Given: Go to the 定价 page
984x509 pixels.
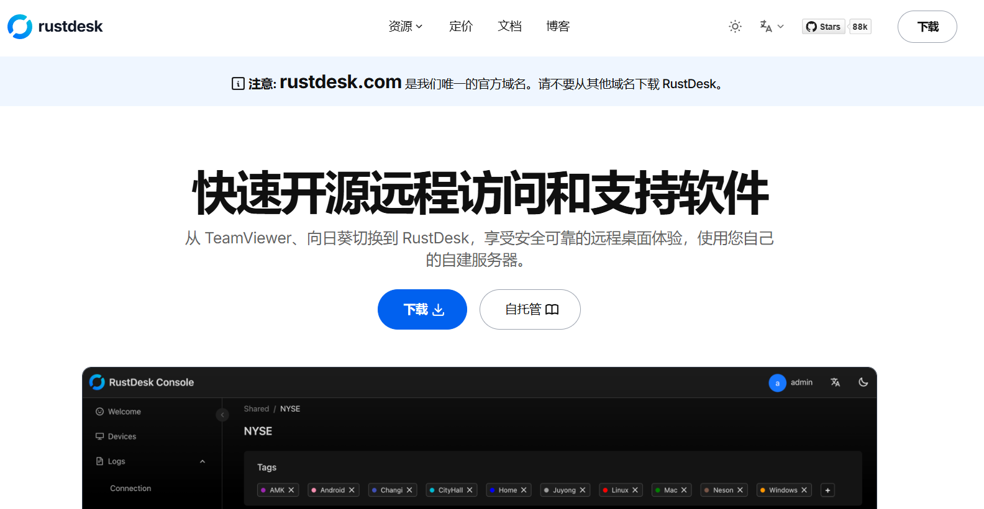Looking at the screenshot, I should [461, 26].
